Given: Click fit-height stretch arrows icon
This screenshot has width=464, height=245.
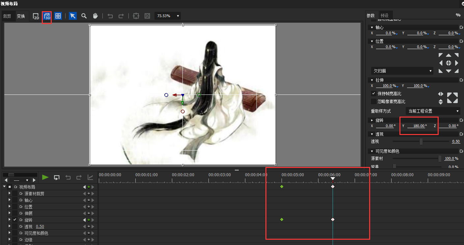Looking at the screenshot, I should coord(441,102).
